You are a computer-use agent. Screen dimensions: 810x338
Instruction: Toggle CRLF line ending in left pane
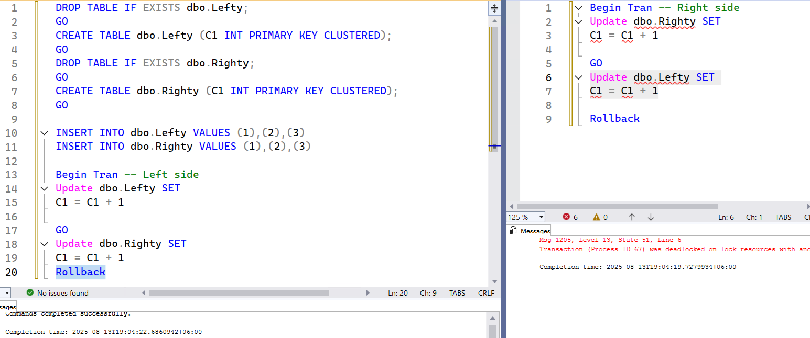tap(486, 293)
